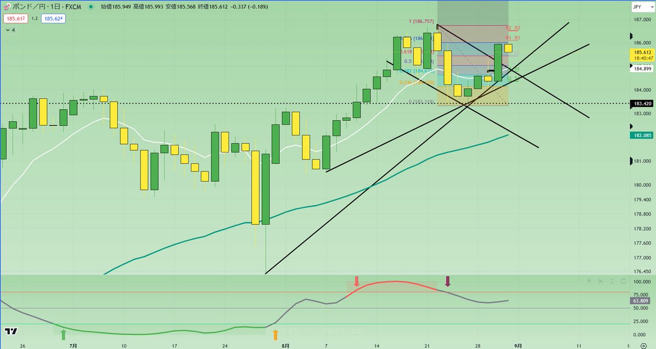
Task: Click the TradingView logo
Action: tap(10, 332)
